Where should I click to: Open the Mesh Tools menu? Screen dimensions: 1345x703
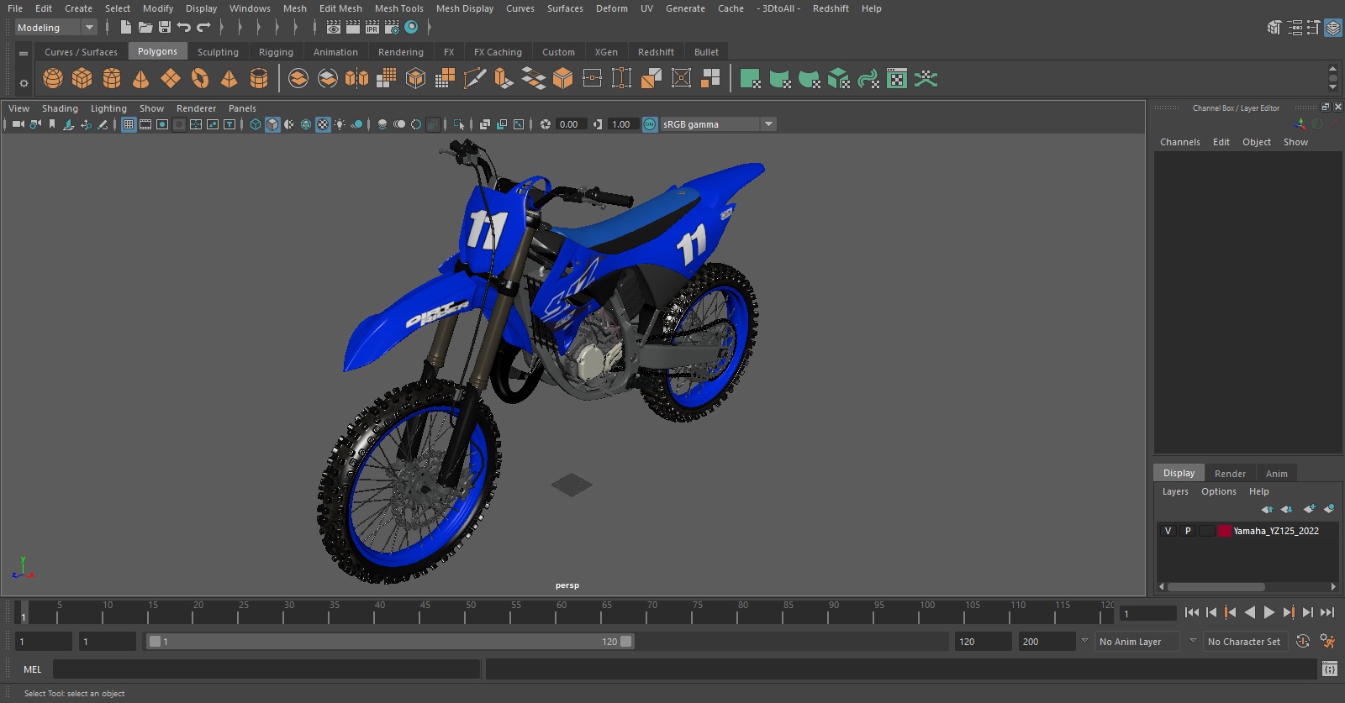click(x=398, y=8)
